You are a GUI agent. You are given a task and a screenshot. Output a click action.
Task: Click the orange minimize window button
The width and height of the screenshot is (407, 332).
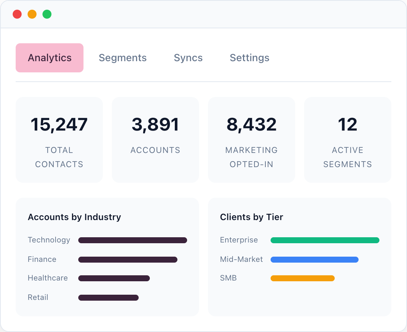(32, 14)
